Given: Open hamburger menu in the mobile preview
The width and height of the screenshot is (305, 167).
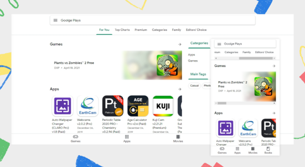Looking at the screenshot, I should point(219,44).
